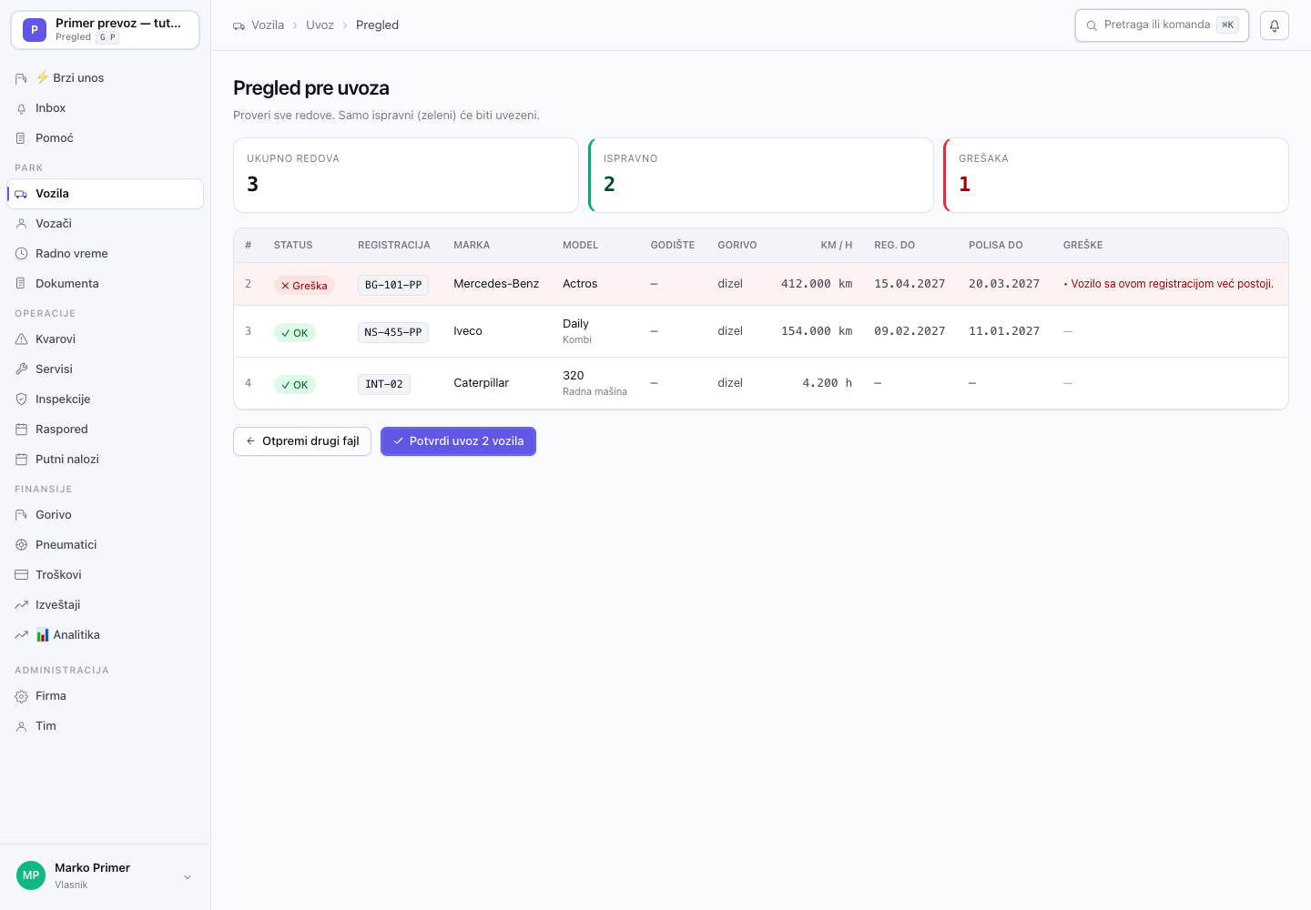Click the Caterpillar brand cell
This screenshot has height=910, width=1311.
coord(482,383)
